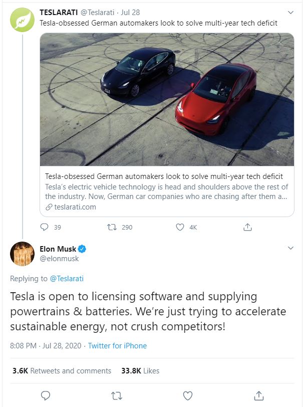303x407 pixels.
Task: Retweet Elon Musk's tweet
Action: pyautogui.click(x=116, y=395)
